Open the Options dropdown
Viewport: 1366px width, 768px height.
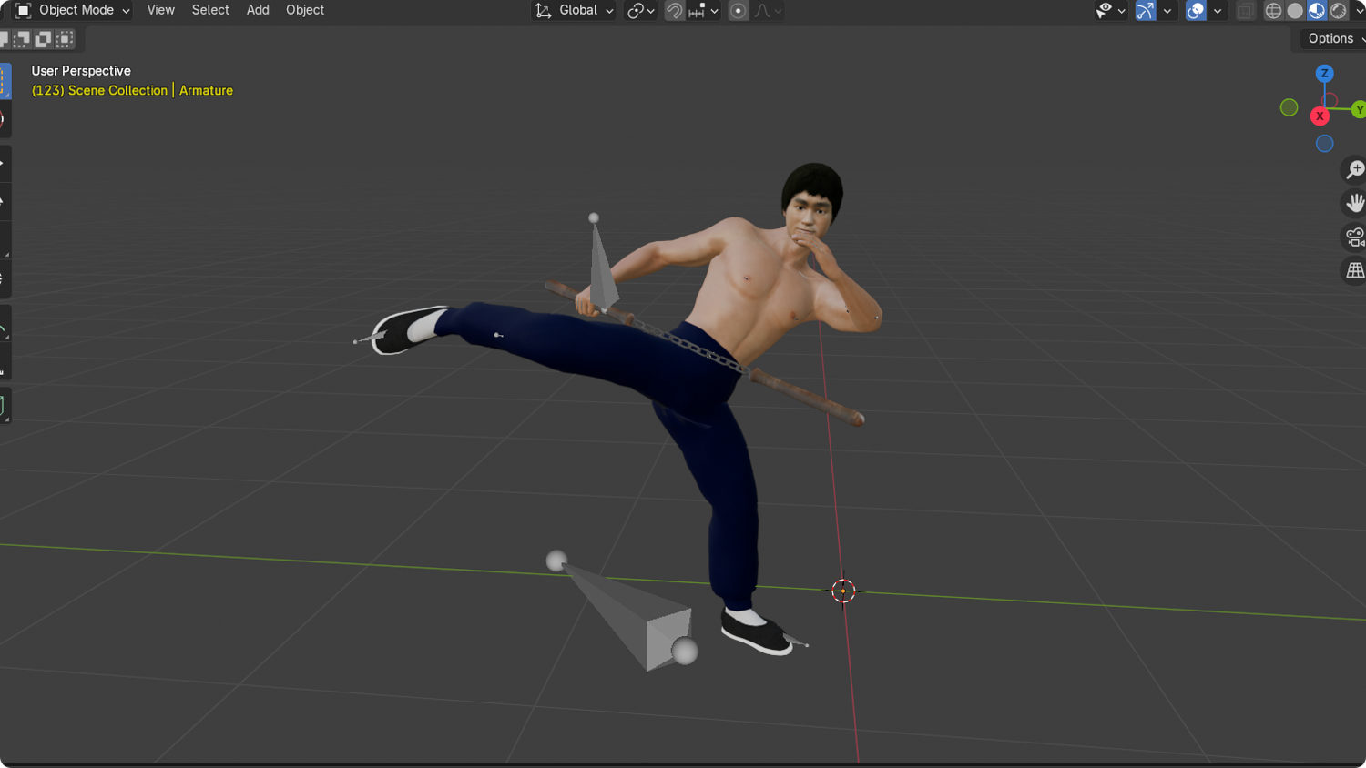(1332, 38)
